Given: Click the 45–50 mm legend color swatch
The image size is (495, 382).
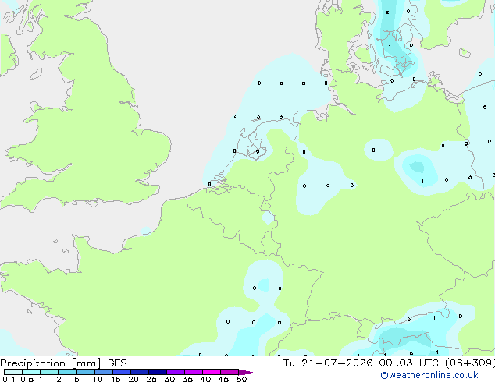Looking at the screenshot, I should pos(230,372).
